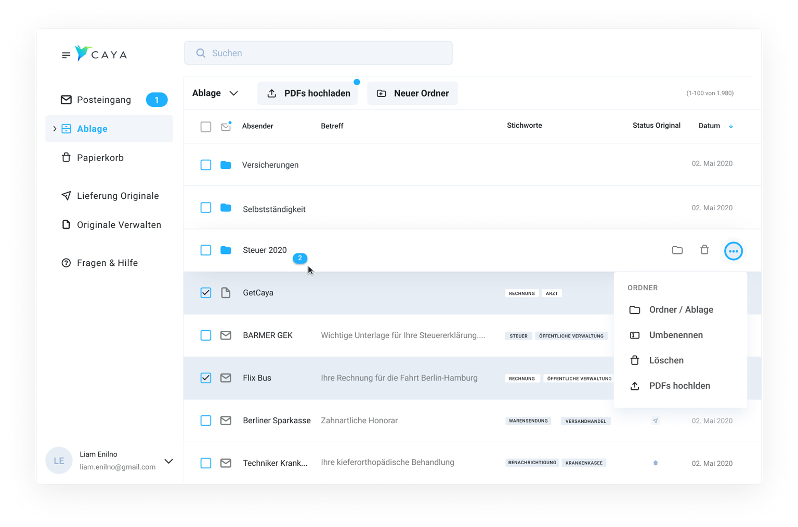Click the ARZT tag in the GetCaya row

[x=552, y=293]
